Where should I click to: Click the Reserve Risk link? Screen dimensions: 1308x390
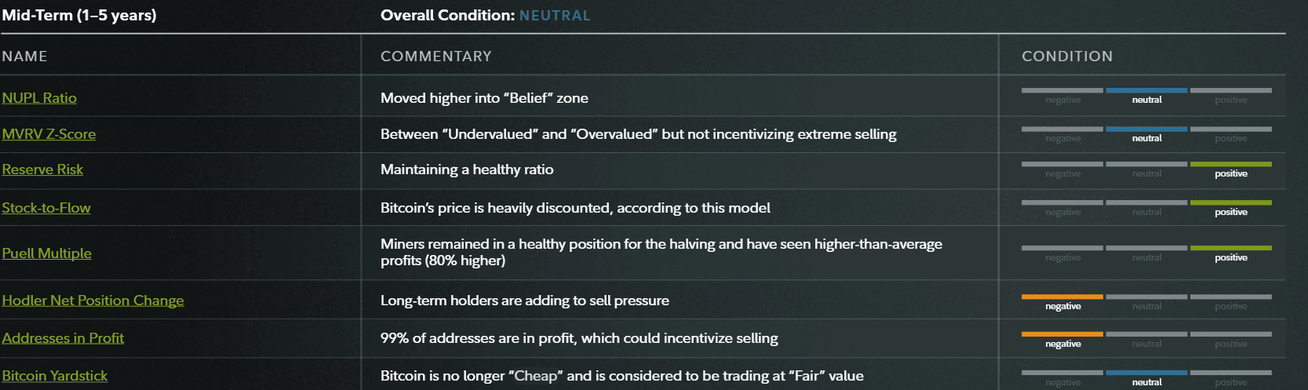(x=42, y=169)
